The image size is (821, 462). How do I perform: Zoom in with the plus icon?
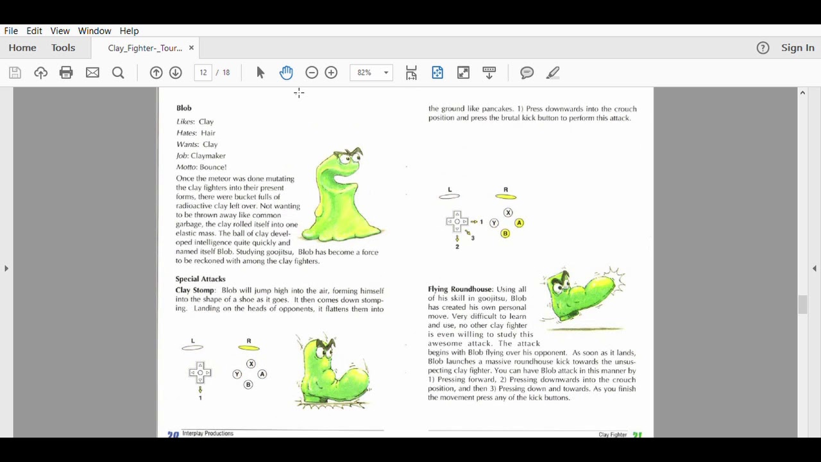point(331,73)
